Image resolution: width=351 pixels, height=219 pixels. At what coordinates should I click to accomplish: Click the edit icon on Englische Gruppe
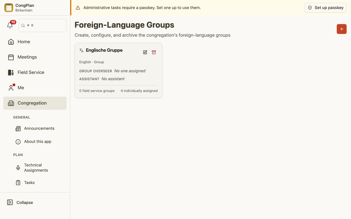click(145, 52)
